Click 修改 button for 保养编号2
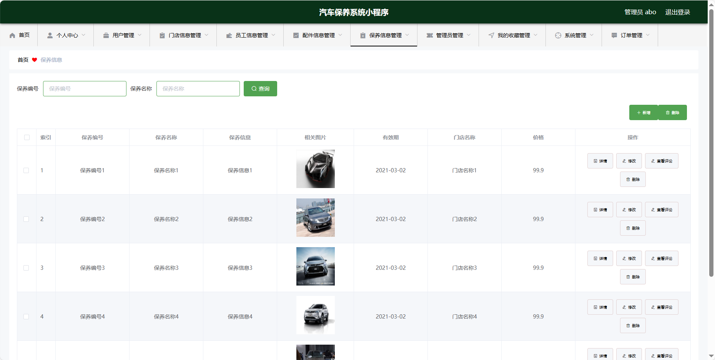The height and width of the screenshot is (360, 715). 629,210
